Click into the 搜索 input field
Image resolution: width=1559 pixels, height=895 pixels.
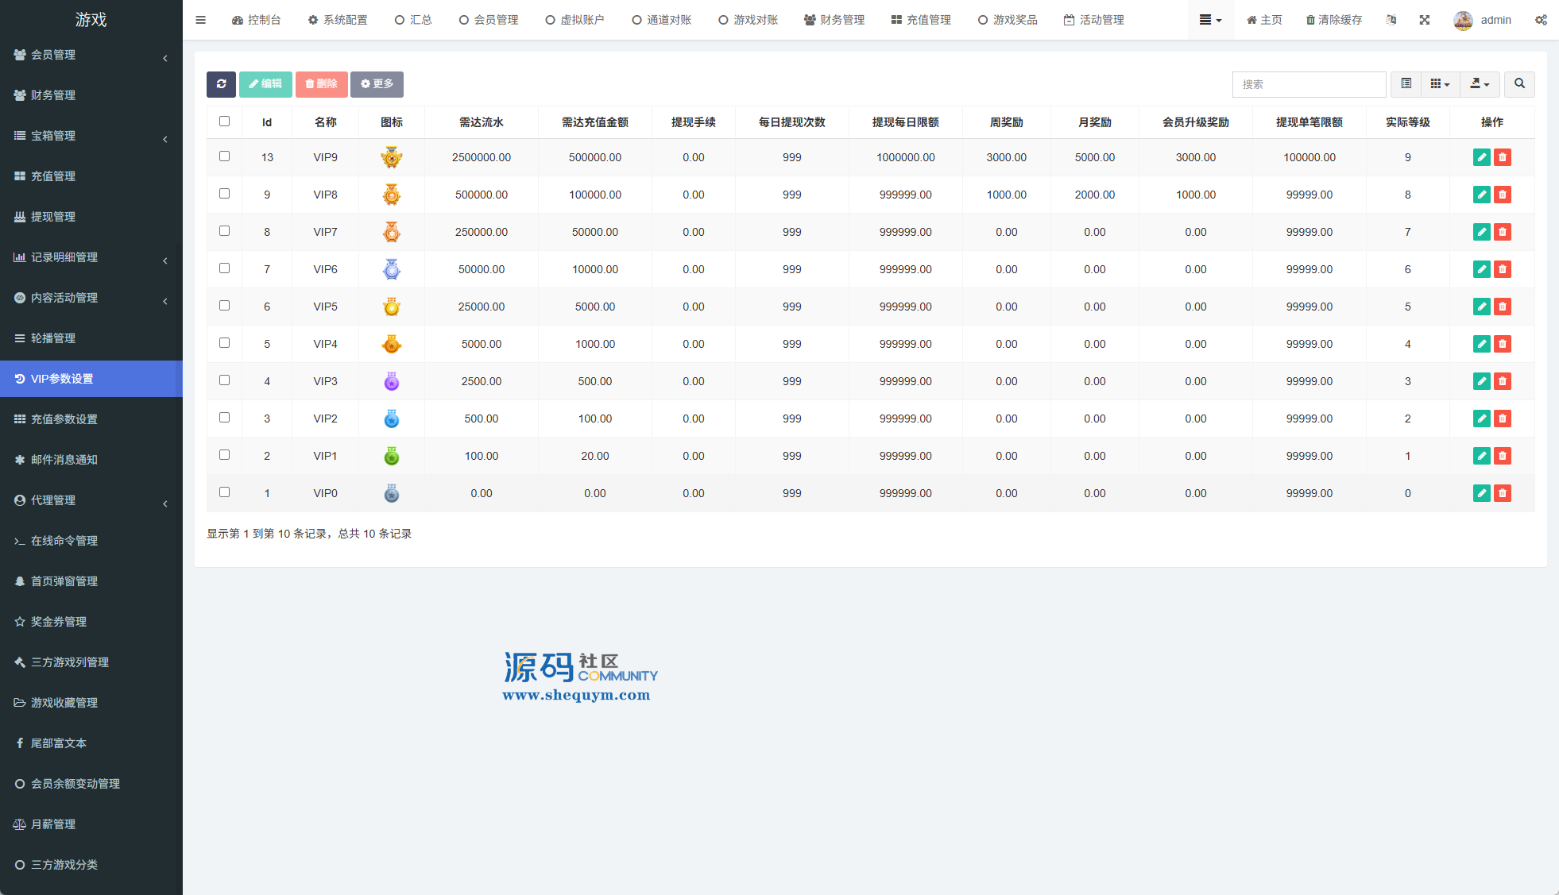pyautogui.click(x=1309, y=84)
